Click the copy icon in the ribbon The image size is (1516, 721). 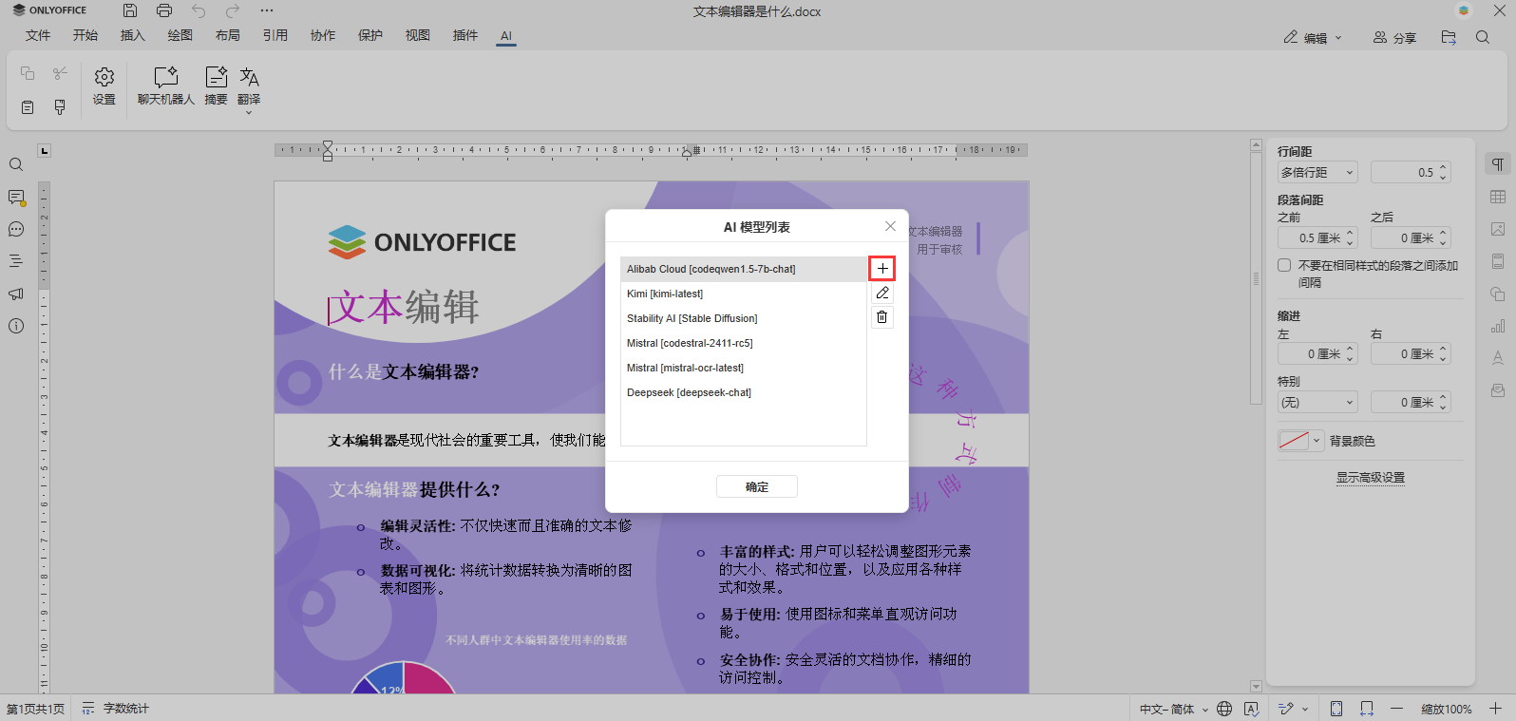28,73
